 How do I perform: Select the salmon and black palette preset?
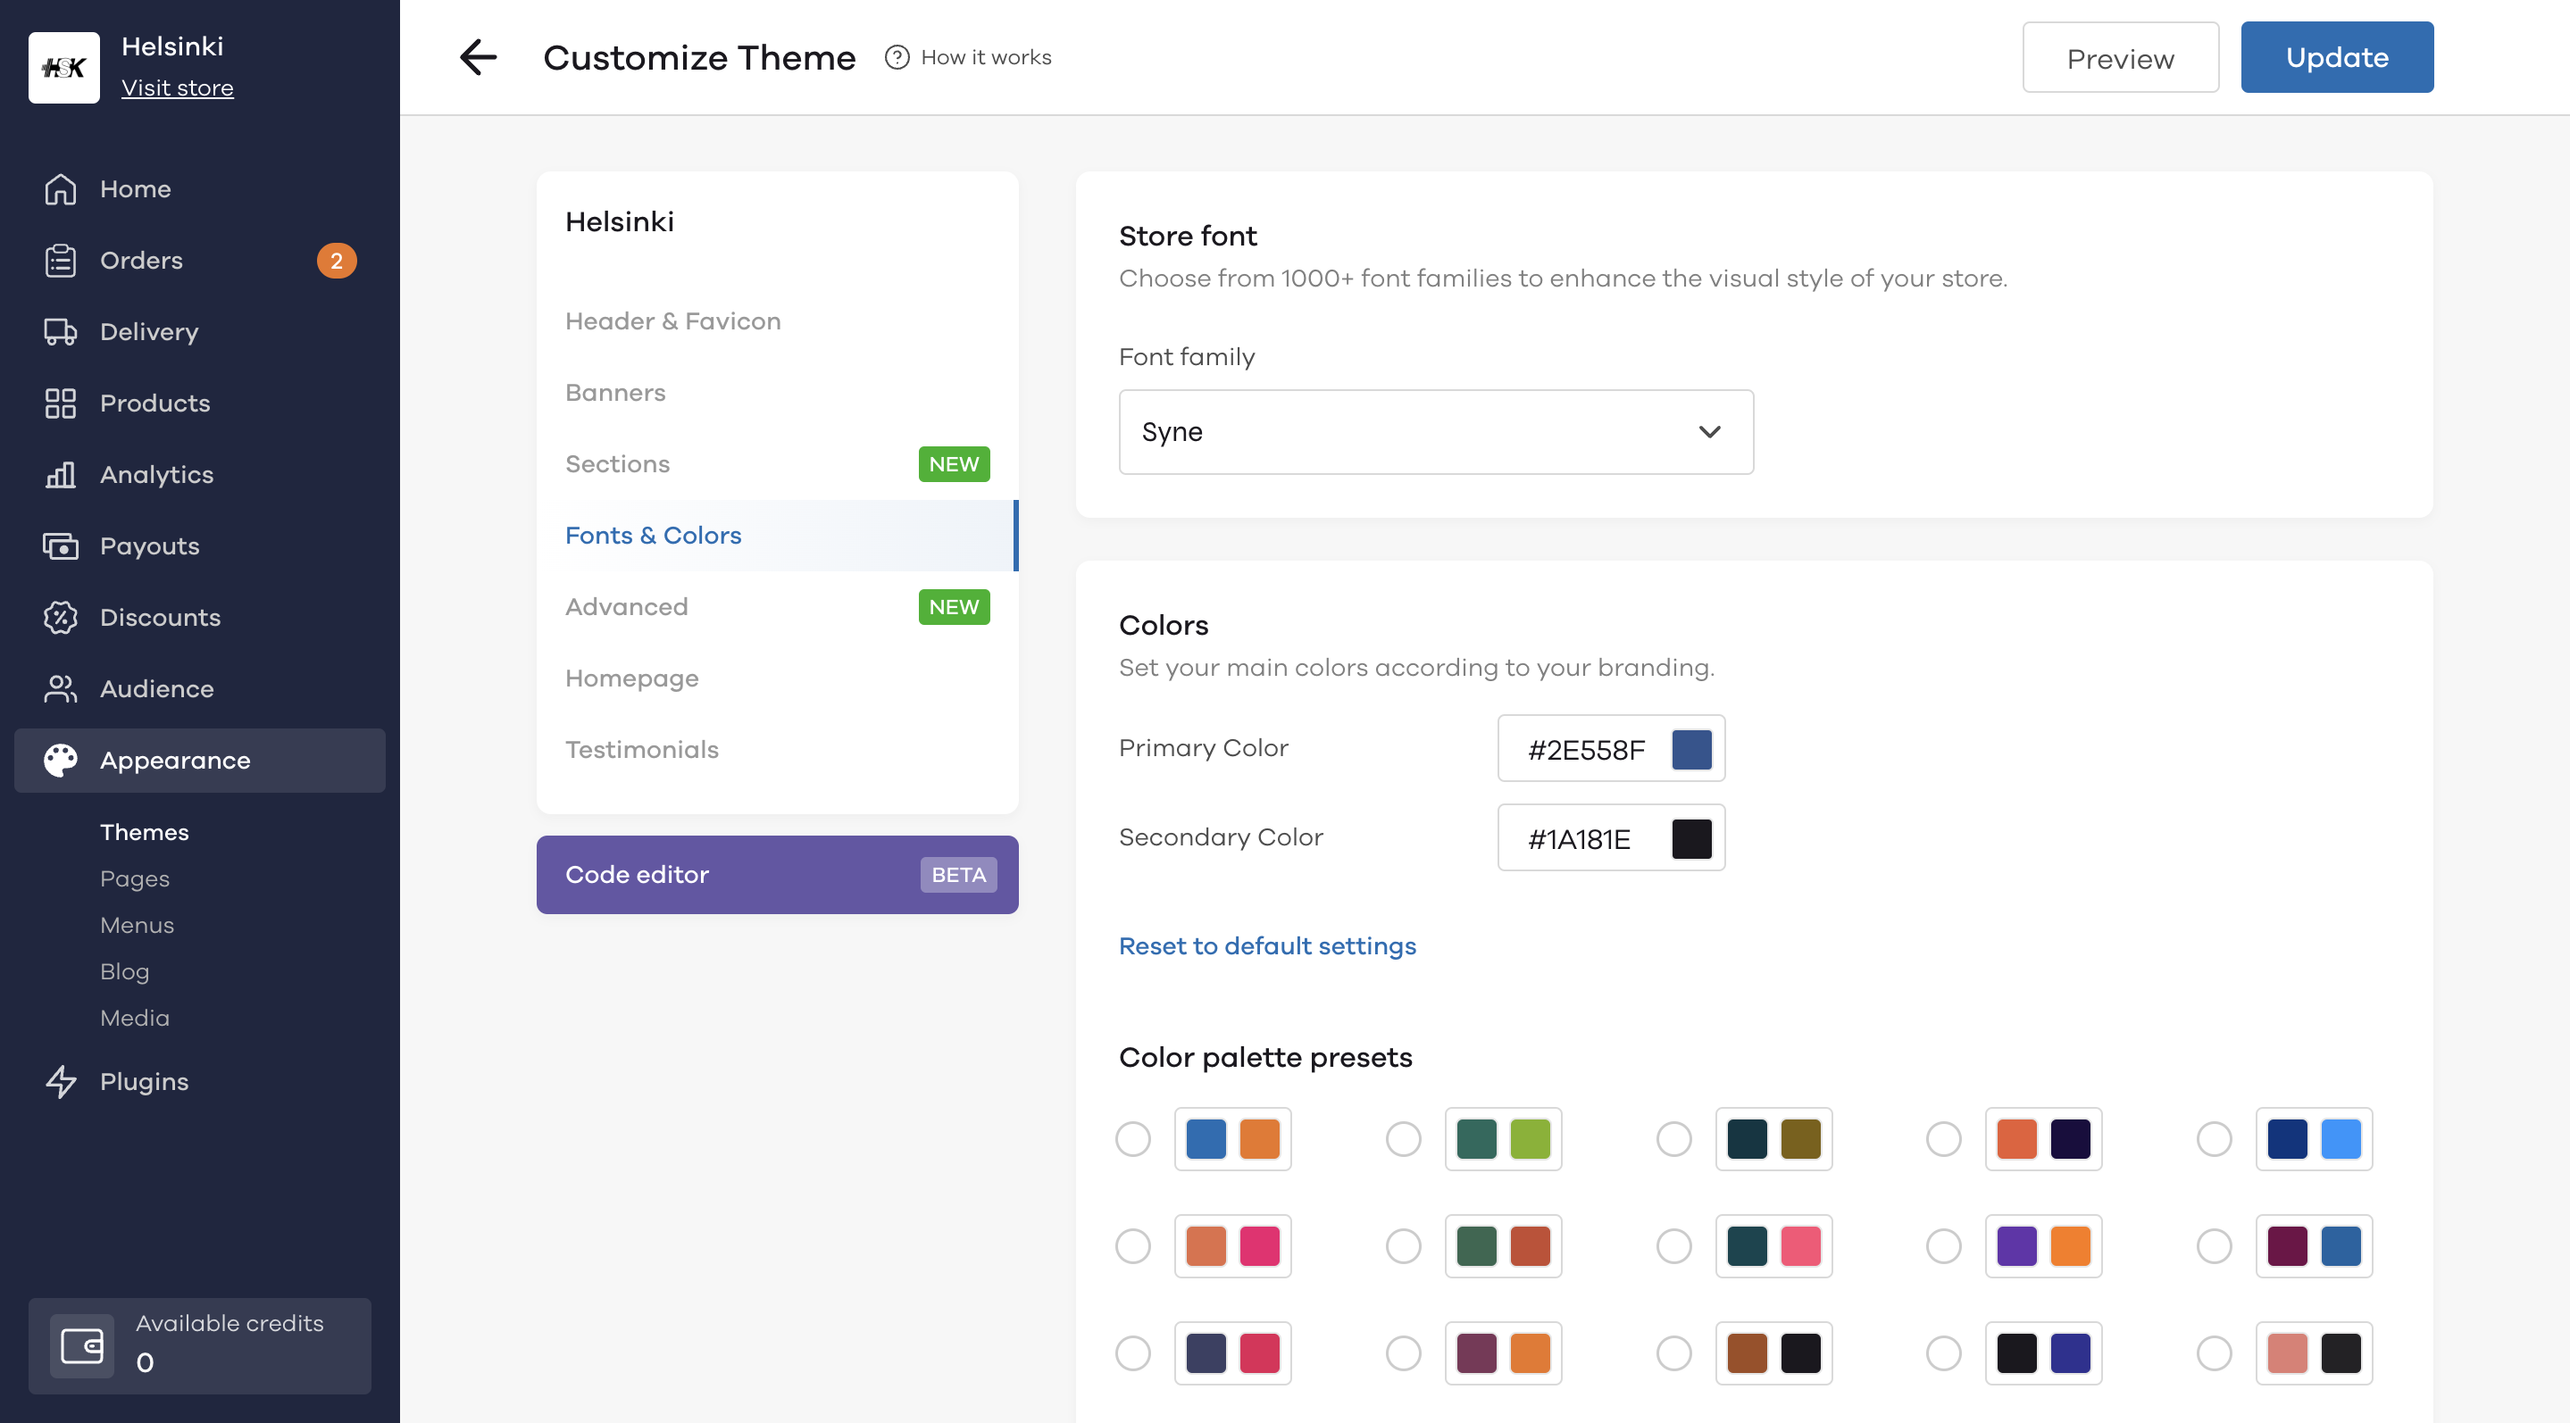click(2214, 1353)
